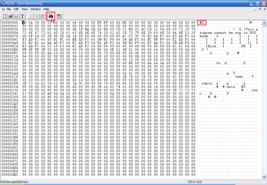Click byte D8 in row 00000038
The height and width of the screenshot is (185, 267).
(49, 29)
